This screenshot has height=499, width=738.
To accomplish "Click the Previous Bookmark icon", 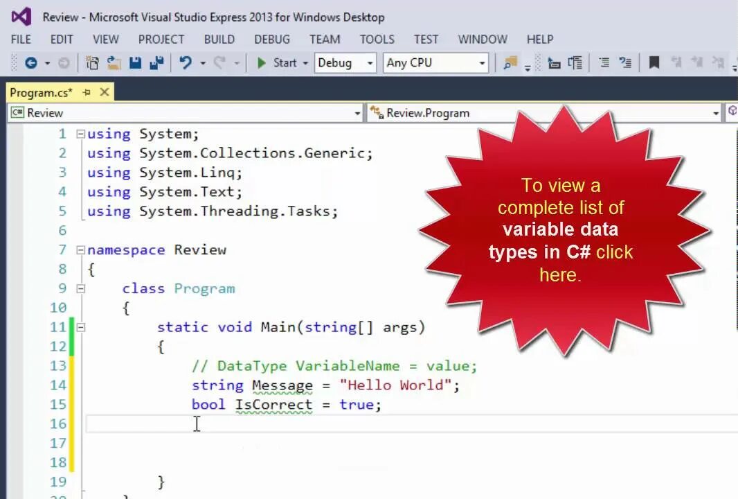I will point(676,62).
